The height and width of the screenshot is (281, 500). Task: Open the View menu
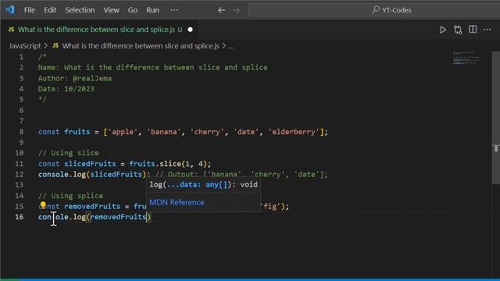point(111,10)
